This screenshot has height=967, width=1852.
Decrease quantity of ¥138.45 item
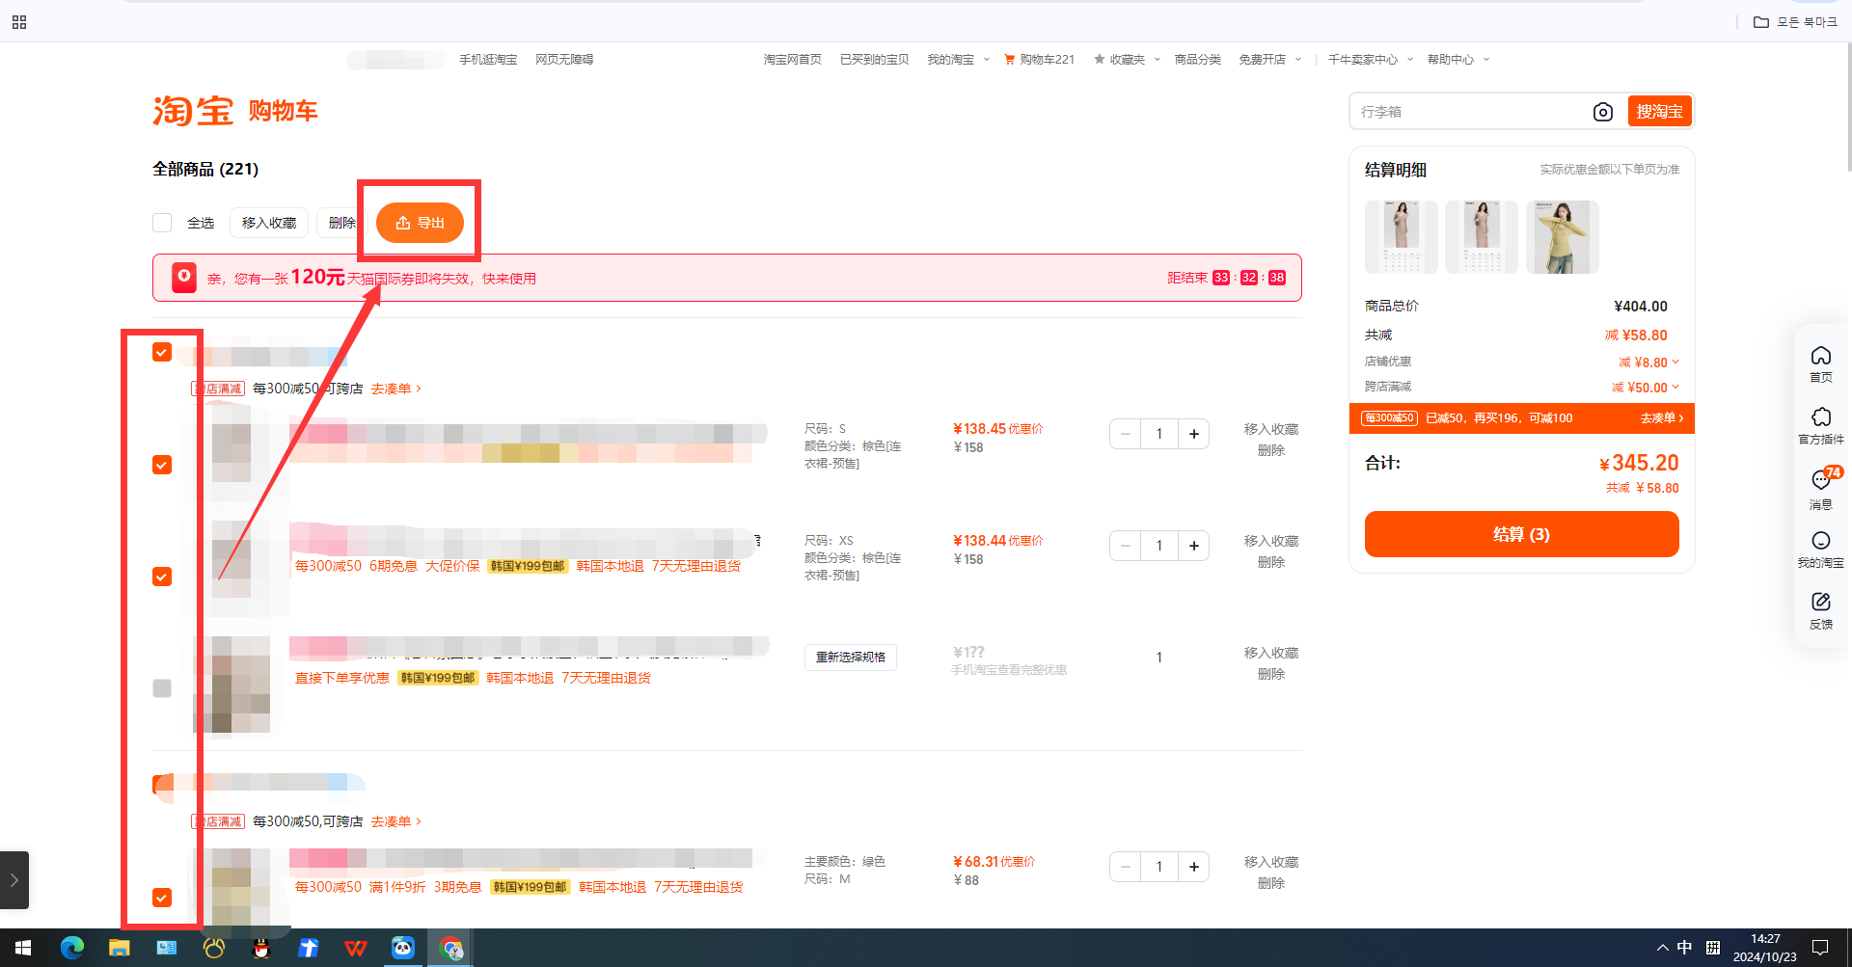pyautogui.click(x=1125, y=434)
